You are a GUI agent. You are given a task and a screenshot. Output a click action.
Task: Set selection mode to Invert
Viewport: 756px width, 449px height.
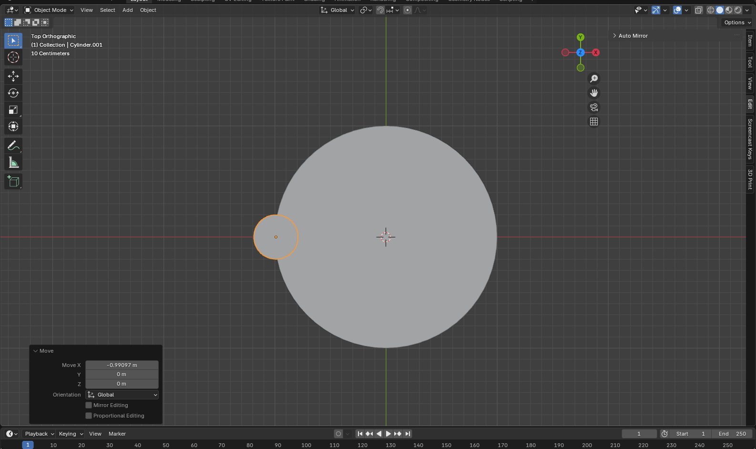(36, 22)
